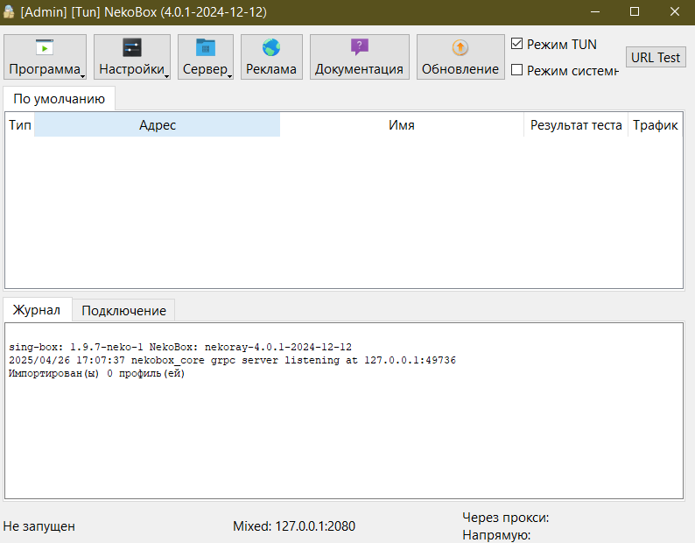Sort by the Тип column header
This screenshot has width=695, height=543.
point(20,125)
